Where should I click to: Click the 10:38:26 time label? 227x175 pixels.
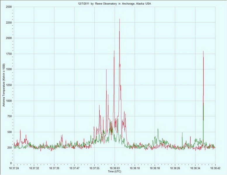pyautogui.click(x=175, y=168)
